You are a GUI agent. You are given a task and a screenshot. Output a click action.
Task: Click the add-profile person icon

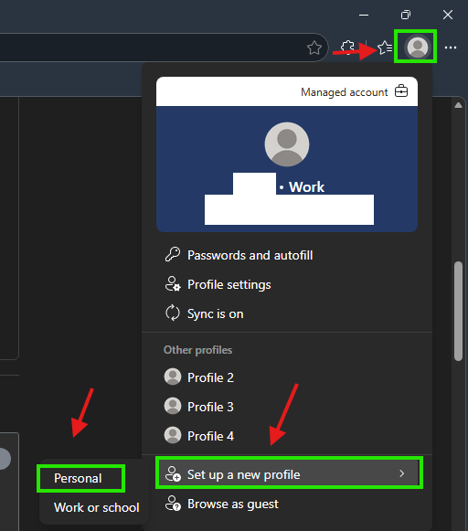173,473
